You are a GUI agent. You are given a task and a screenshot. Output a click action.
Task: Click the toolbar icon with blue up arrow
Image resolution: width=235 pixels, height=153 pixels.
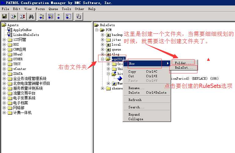pos(59,16)
